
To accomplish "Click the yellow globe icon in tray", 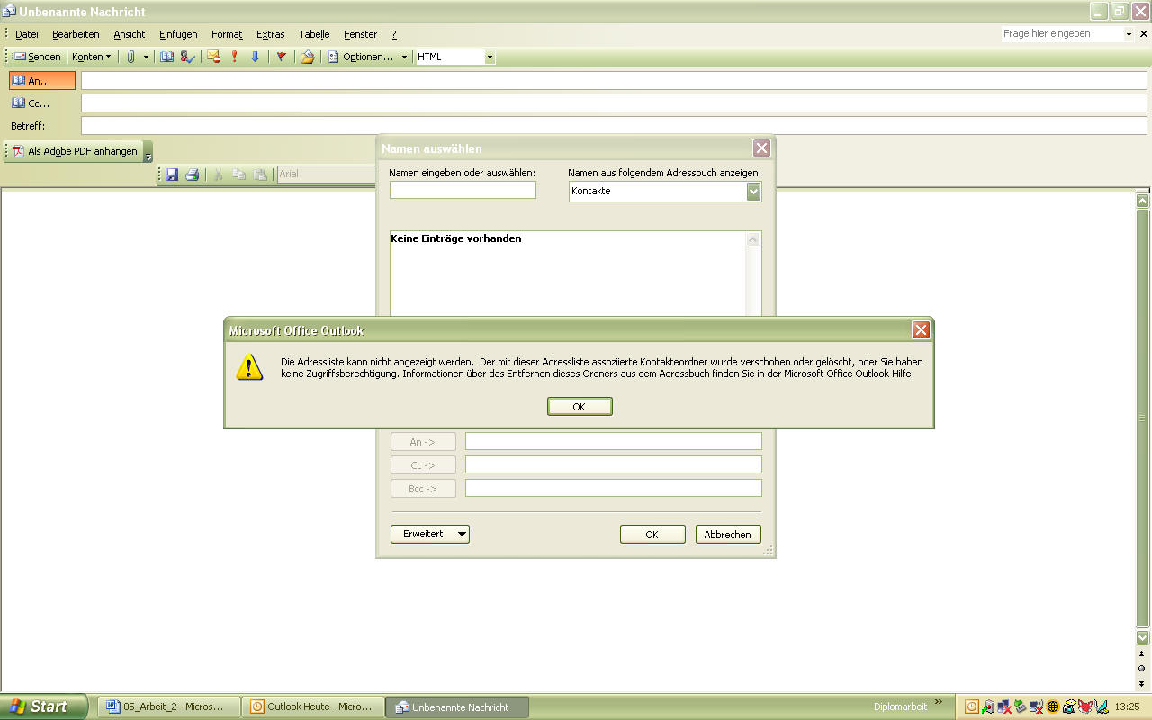I will pos(1053,706).
